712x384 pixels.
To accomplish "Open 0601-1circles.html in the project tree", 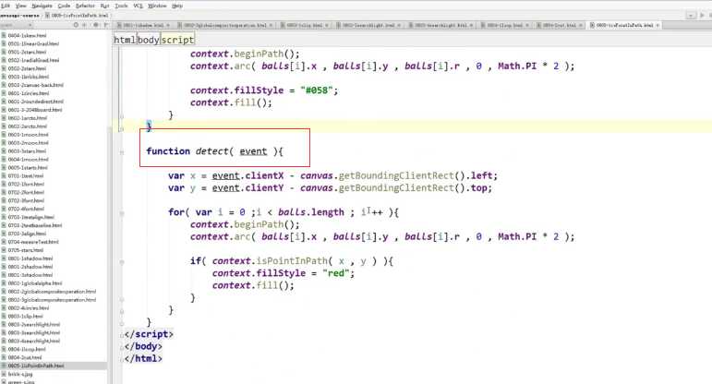I will pyautogui.click(x=28, y=93).
